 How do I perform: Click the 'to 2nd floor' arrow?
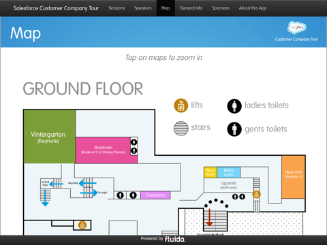tap(56, 184)
